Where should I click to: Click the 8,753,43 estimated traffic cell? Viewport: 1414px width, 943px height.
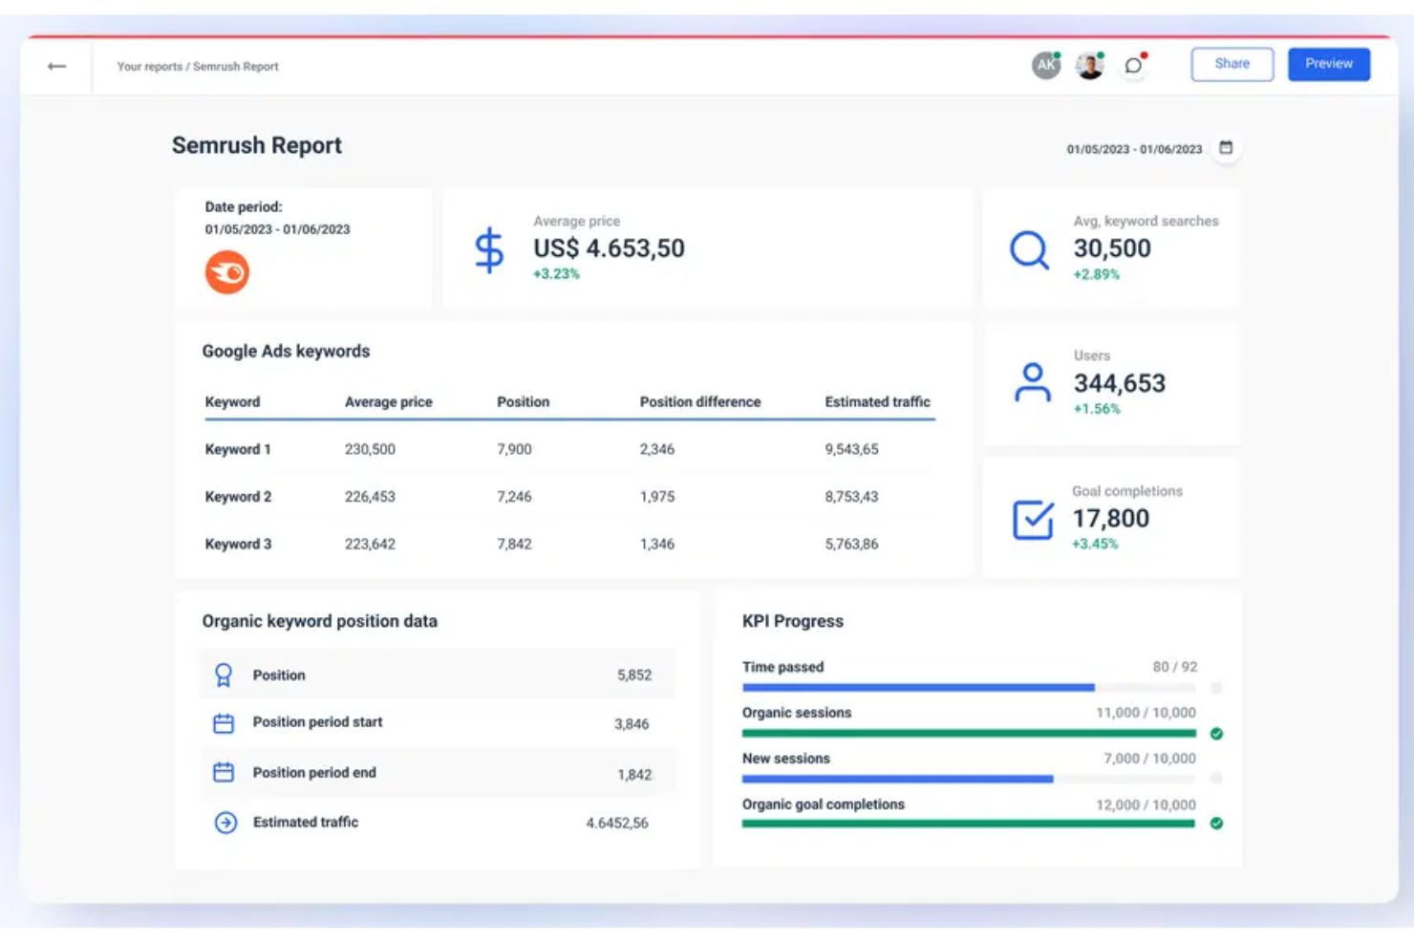852,497
